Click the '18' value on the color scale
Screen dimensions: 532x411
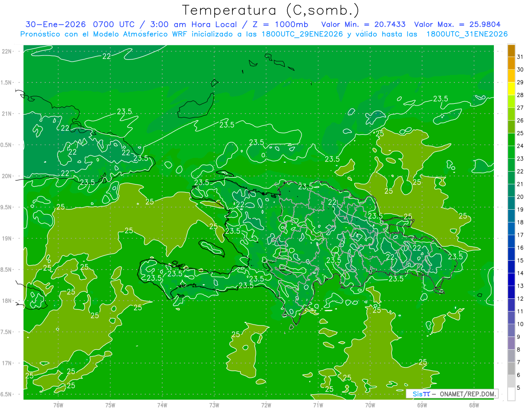pos(520,222)
